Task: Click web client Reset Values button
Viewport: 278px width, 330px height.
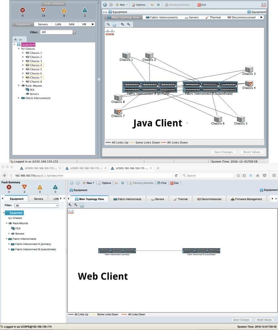Action: [x=264, y=320]
